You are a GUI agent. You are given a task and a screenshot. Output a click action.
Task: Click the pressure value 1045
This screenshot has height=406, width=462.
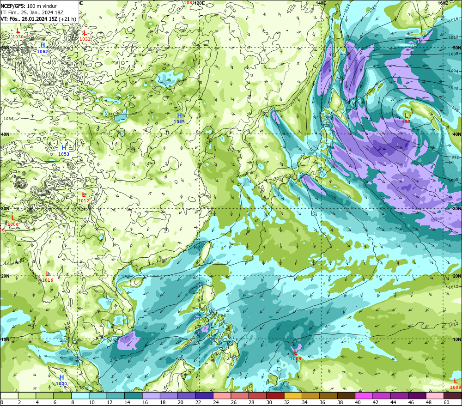(x=179, y=121)
